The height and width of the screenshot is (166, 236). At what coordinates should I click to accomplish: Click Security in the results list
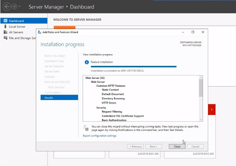[101, 108]
